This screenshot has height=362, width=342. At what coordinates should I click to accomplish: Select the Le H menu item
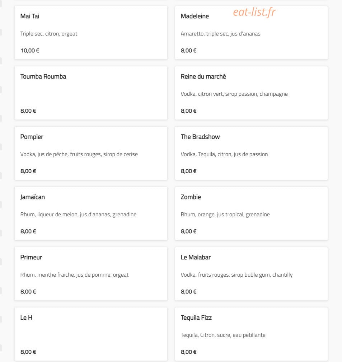coord(91,334)
